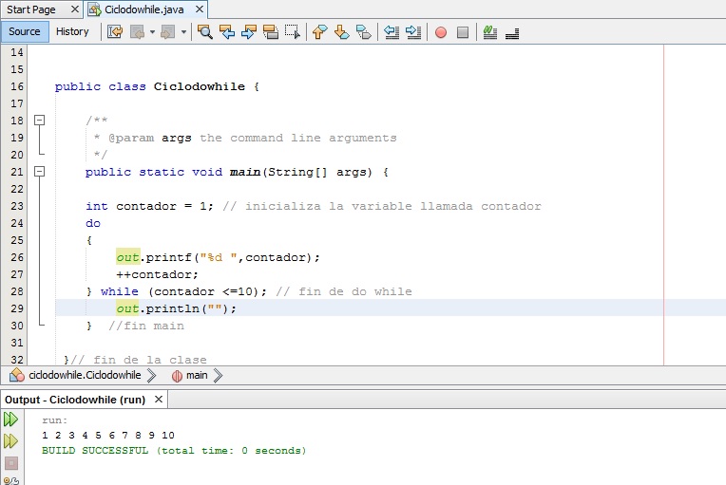Click Find Previous Occurrence arrow icon
Image resolution: width=726 pixels, height=485 pixels.
pyautogui.click(x=227, y=31)
